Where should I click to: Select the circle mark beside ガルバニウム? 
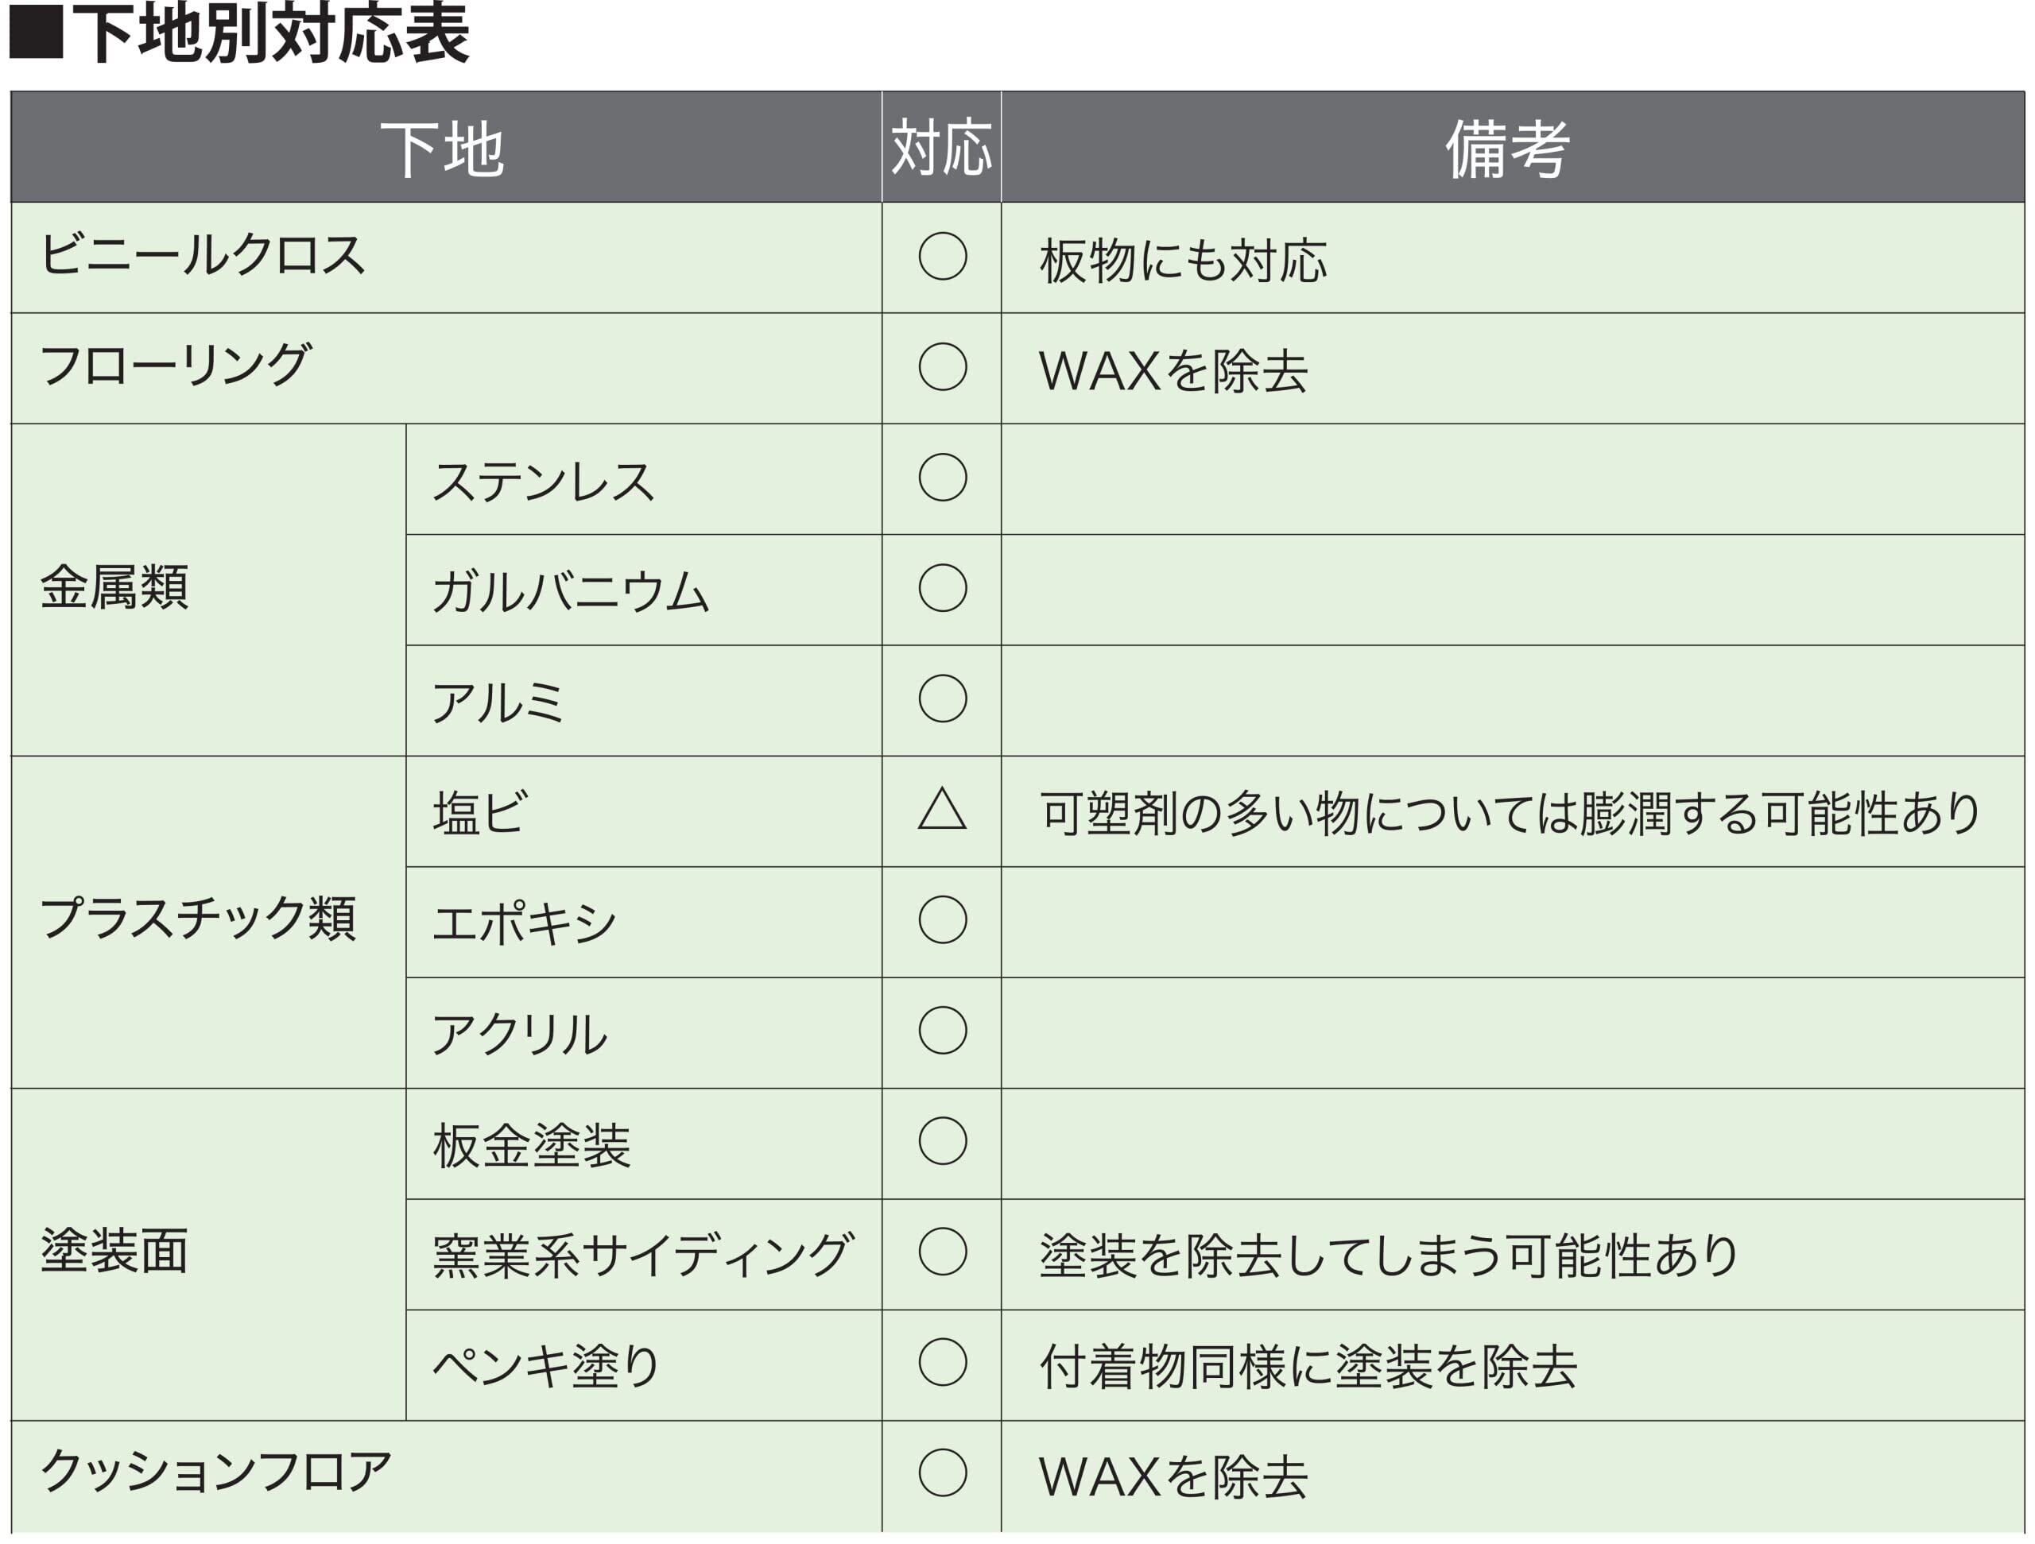tap(942, 589)
